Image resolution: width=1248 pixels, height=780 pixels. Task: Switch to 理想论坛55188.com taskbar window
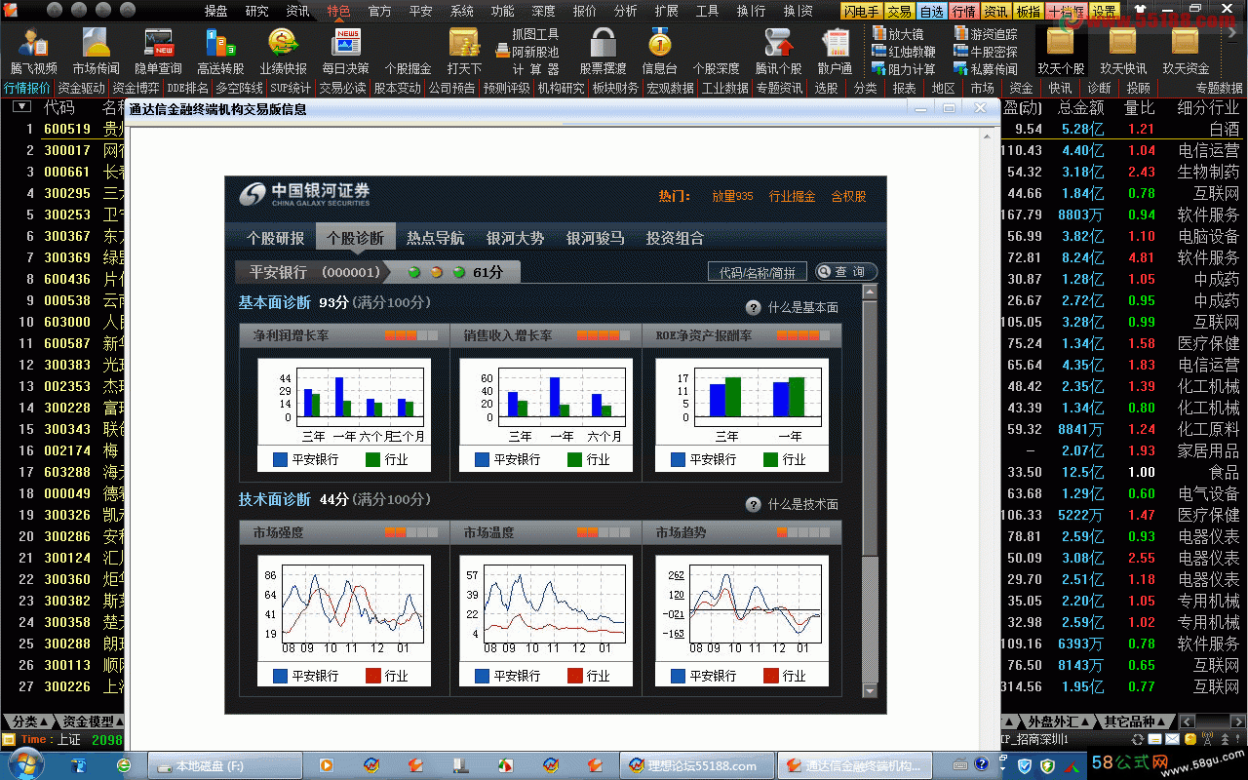(696, 766)
